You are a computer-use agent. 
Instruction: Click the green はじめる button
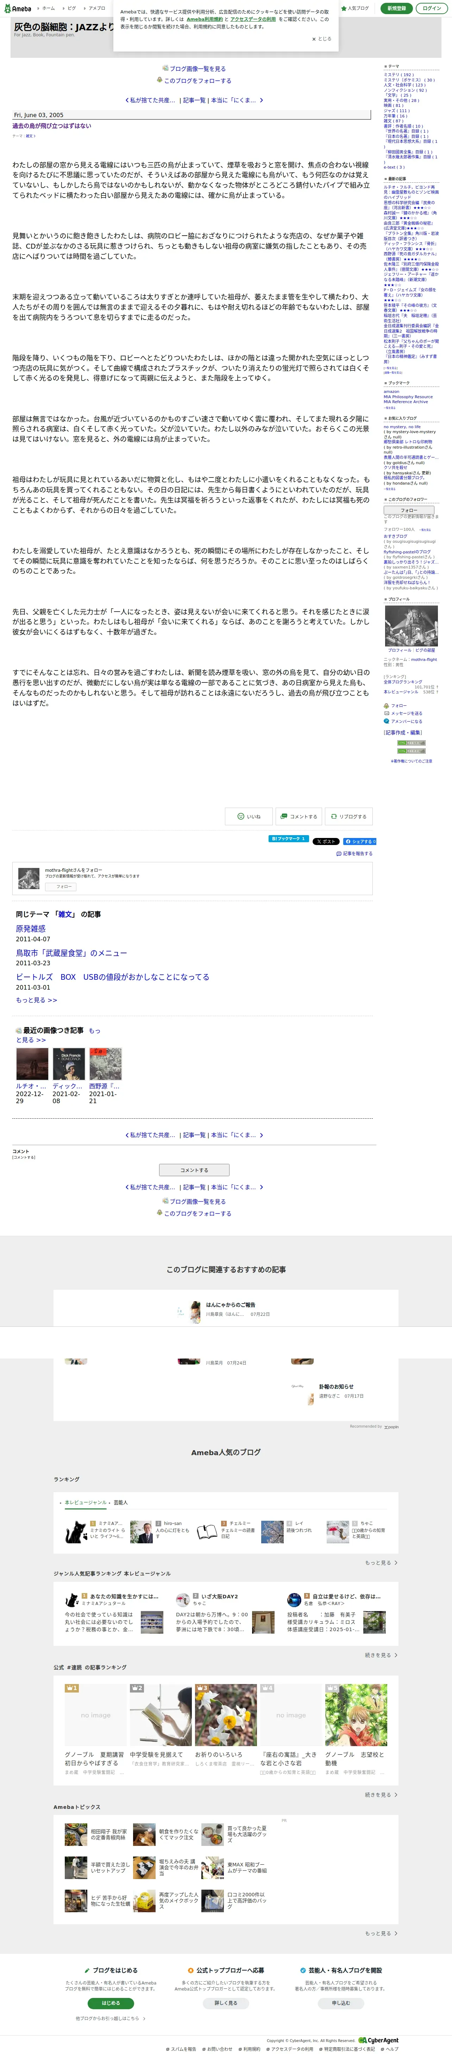111,2003
